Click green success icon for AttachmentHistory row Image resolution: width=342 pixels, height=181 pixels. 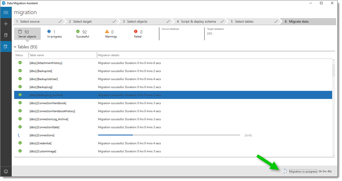click(20, 63)
